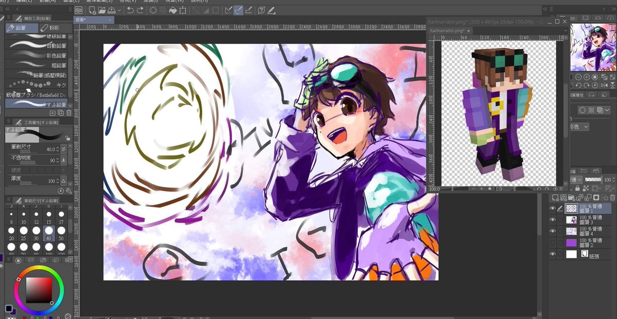Open 厚度 dynamics button
The width and height of the screenshot is (617, 319).
click(x=63, y=181)
